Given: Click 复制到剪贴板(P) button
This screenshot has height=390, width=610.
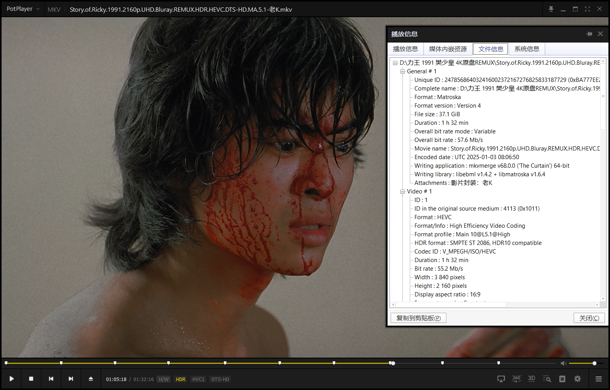Looking at the screenshot, I should tap(418, 318).
